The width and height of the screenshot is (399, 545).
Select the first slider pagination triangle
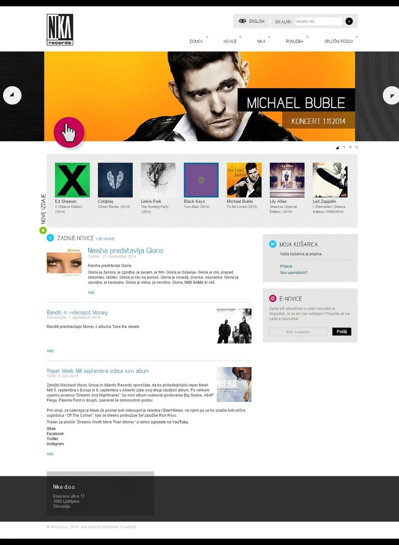(x=337, y=148)
